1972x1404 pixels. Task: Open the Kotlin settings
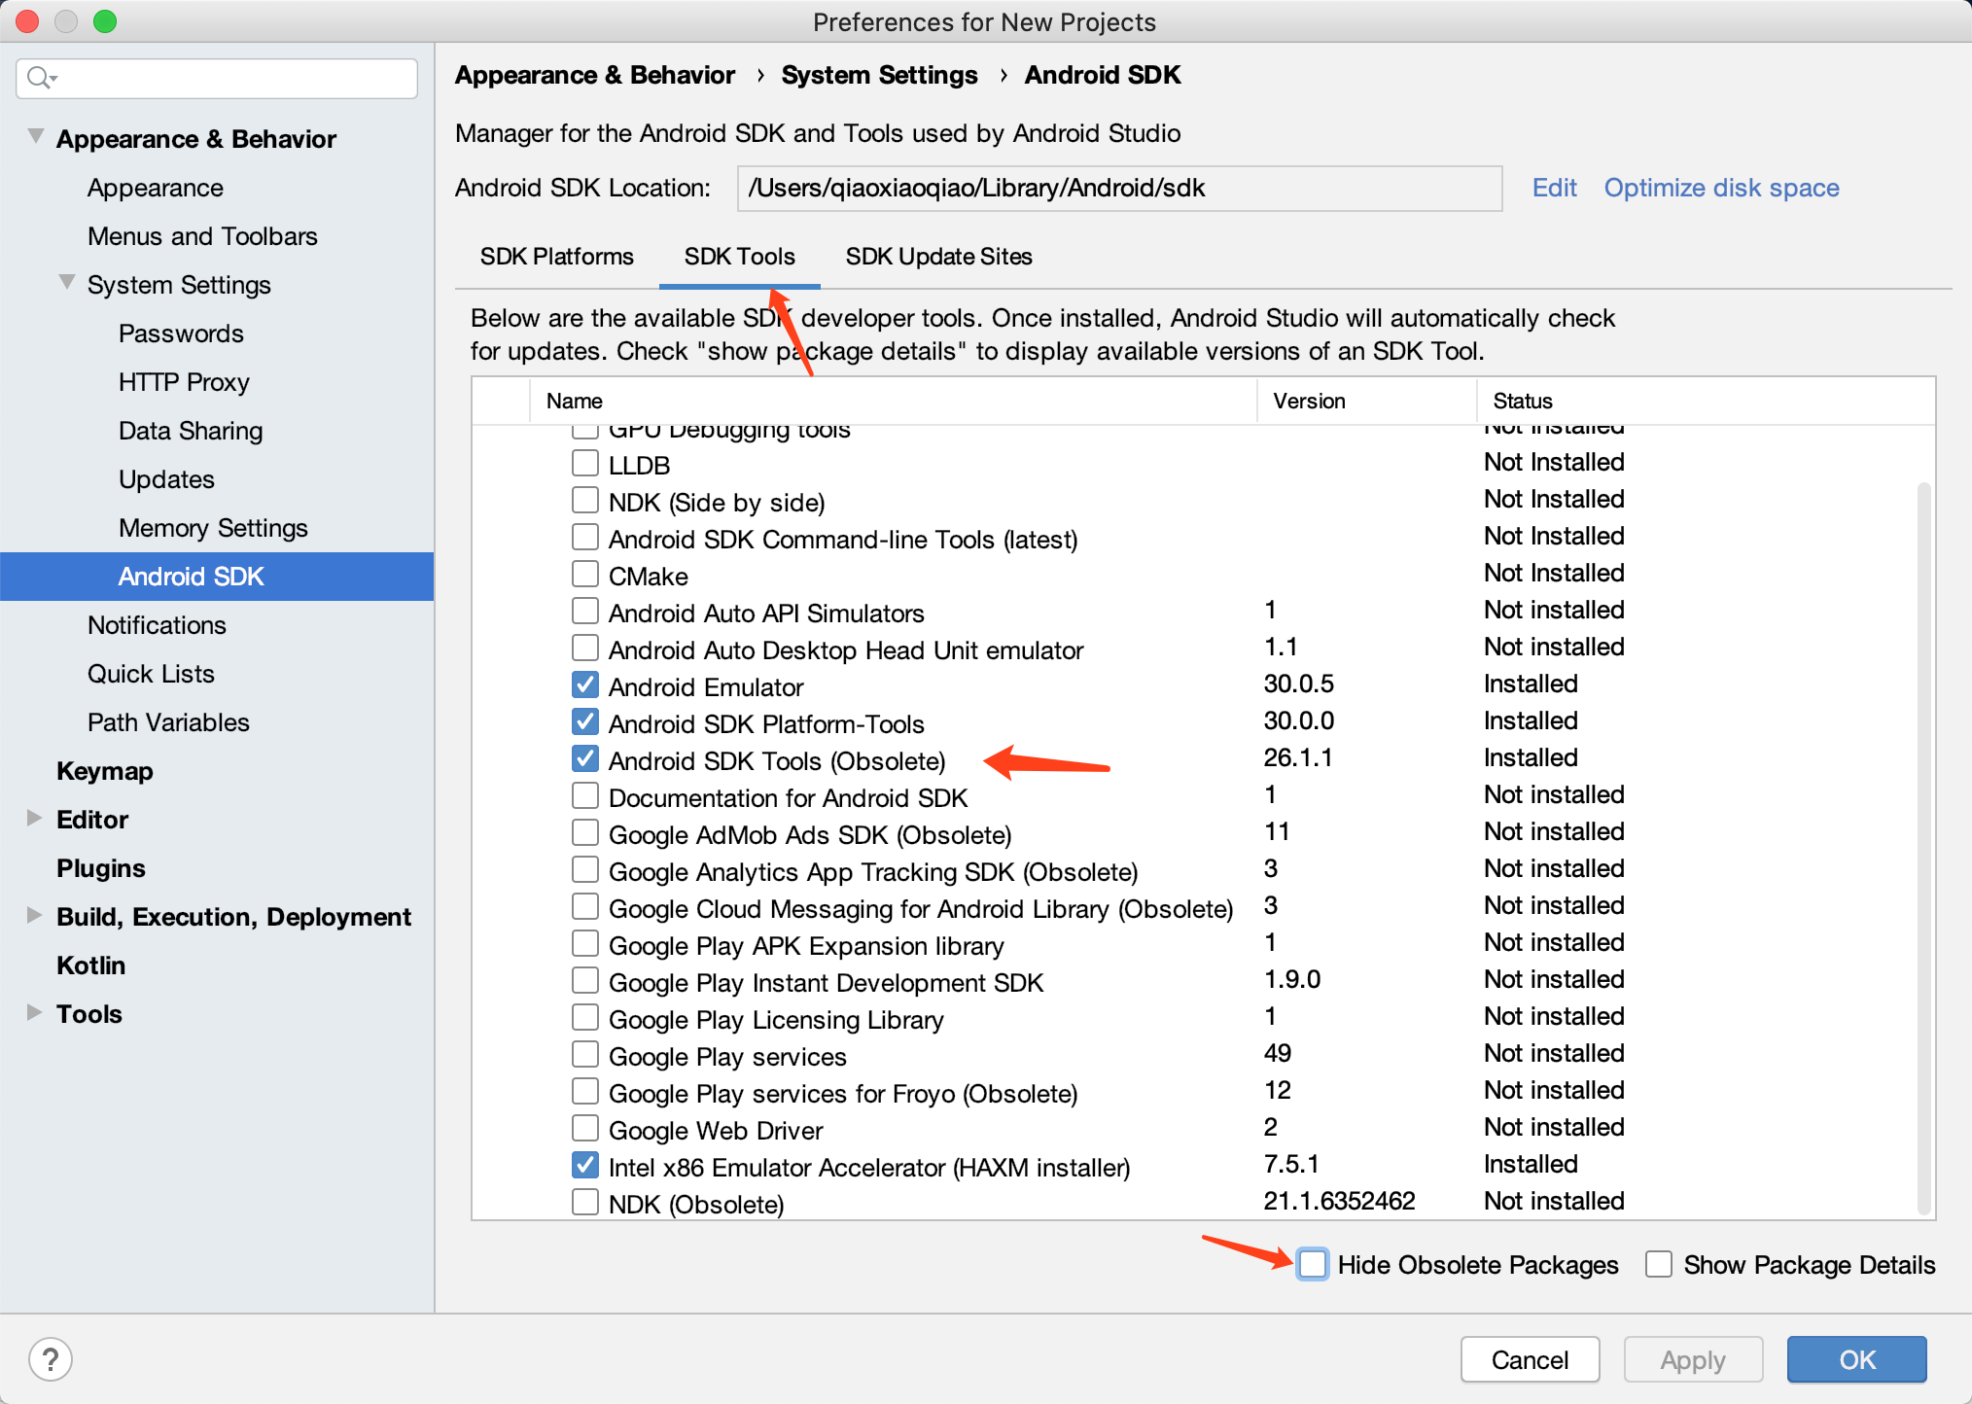pos(90,965)
